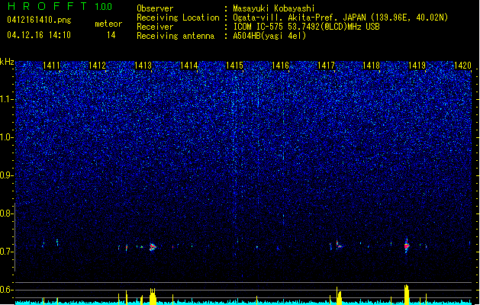Screen dimensions: 480x305
Task: Click the 0.9 kHz frequency label
Action: (x=7, y=175)
